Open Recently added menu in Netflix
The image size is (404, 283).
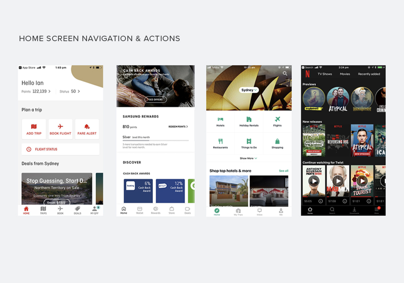pos(369,74)
